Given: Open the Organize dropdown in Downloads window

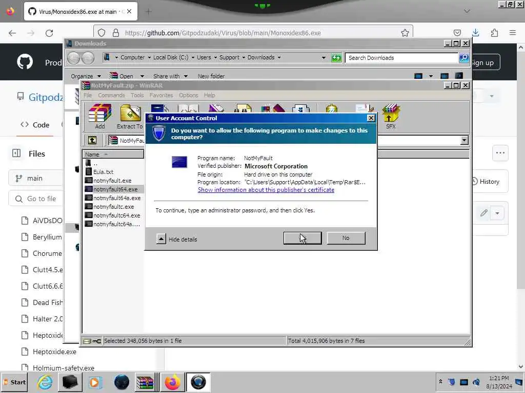Looking at the screenshot, I should coord(86,76).
